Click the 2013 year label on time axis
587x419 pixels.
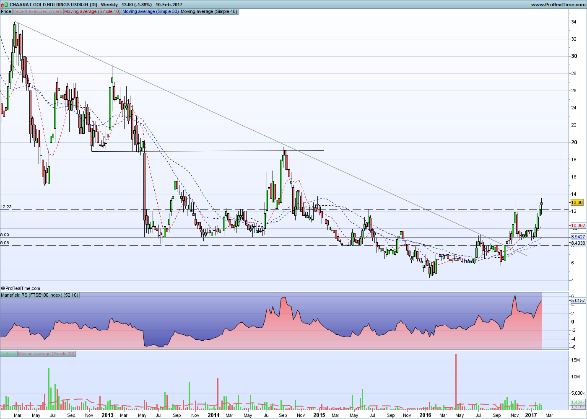(x=107, y=415)
